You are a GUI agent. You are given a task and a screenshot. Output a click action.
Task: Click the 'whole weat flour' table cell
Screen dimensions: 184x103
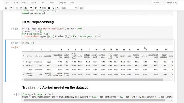point(73,56)
